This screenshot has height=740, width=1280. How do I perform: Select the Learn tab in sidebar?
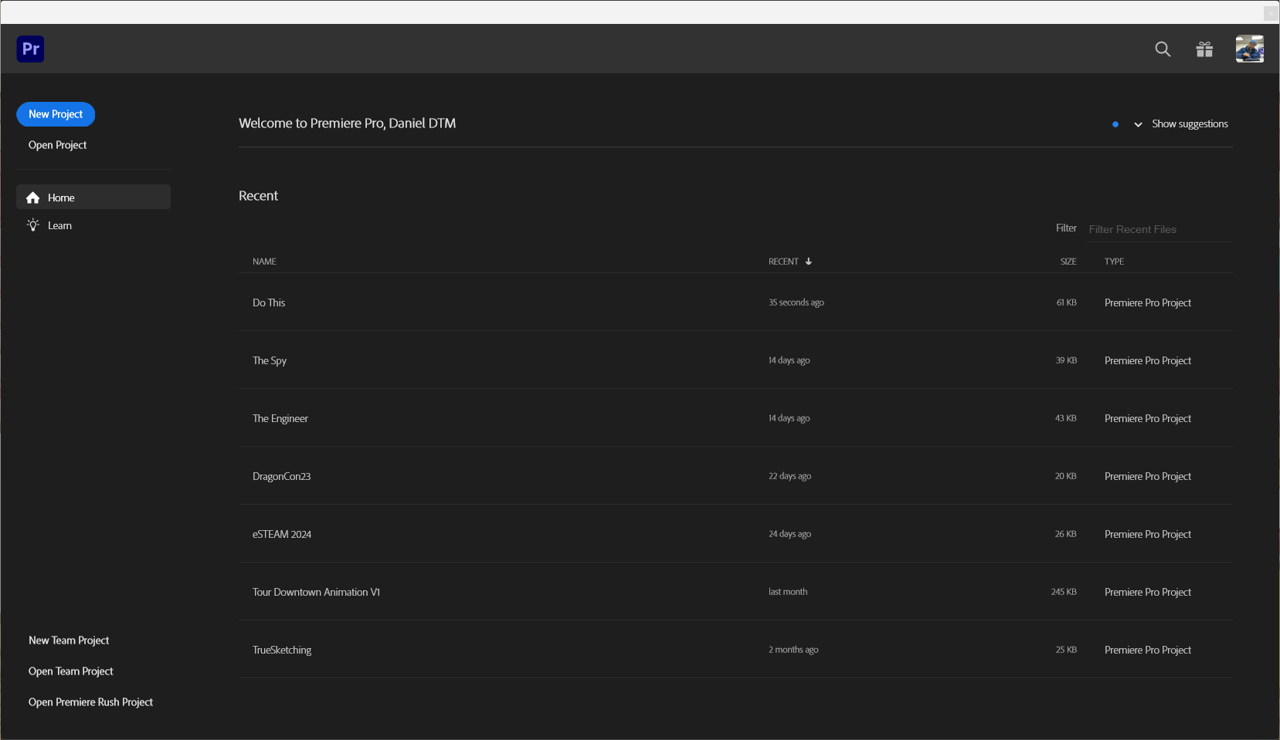click(x=93, y=225)
